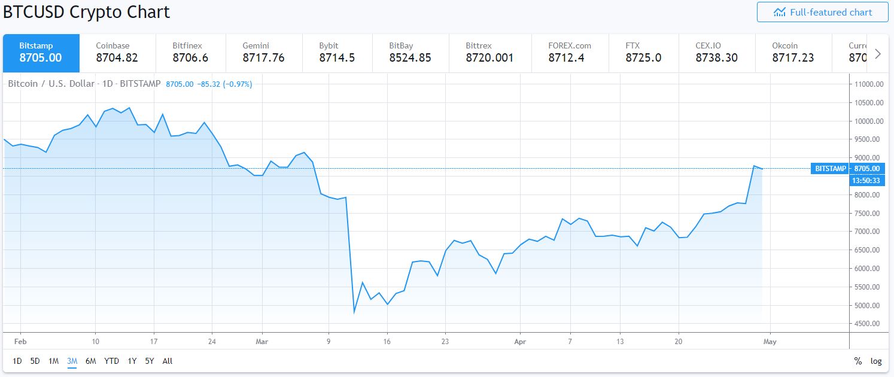Toggle percent scale on price axis
Screen dimensions: 894x377
coord(858,361)
